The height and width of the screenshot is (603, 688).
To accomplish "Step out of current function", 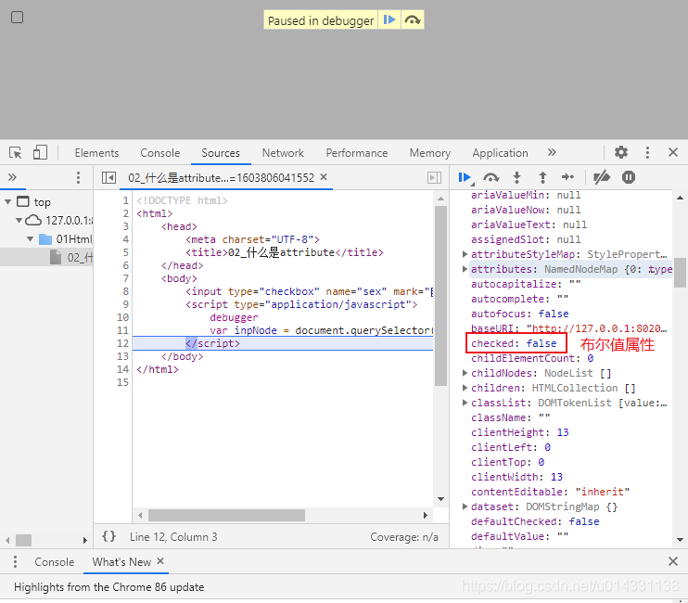I will pyautogui.click(x=542, y=177).
